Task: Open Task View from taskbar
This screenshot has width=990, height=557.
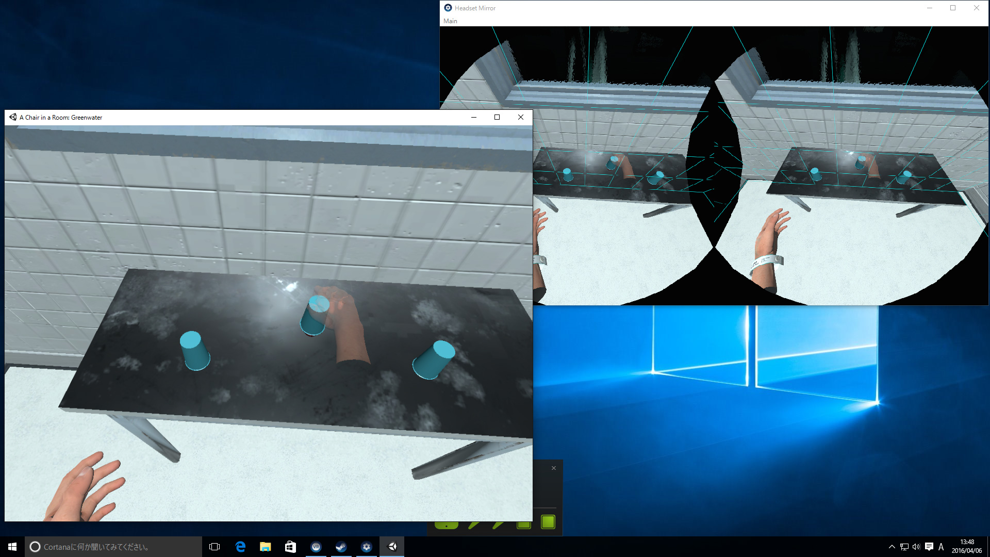Action: coord(214,547)
